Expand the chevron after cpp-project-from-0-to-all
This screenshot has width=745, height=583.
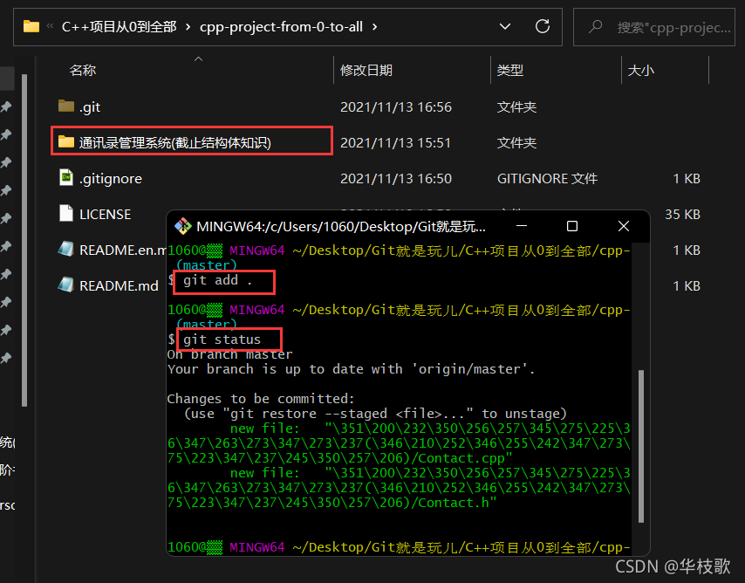click(x=375, y=27)
